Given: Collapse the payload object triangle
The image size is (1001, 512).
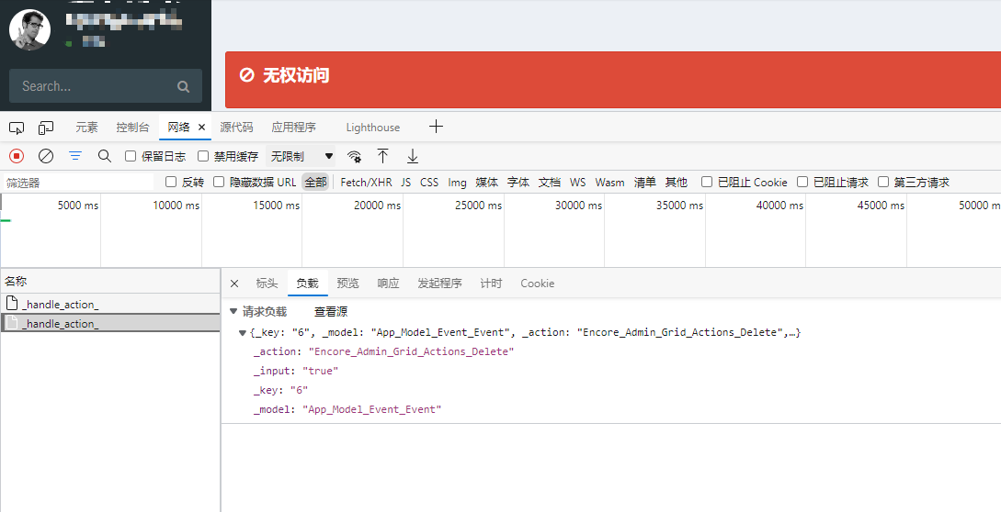Looking at the screenshot, I should [x=243, y=333].
